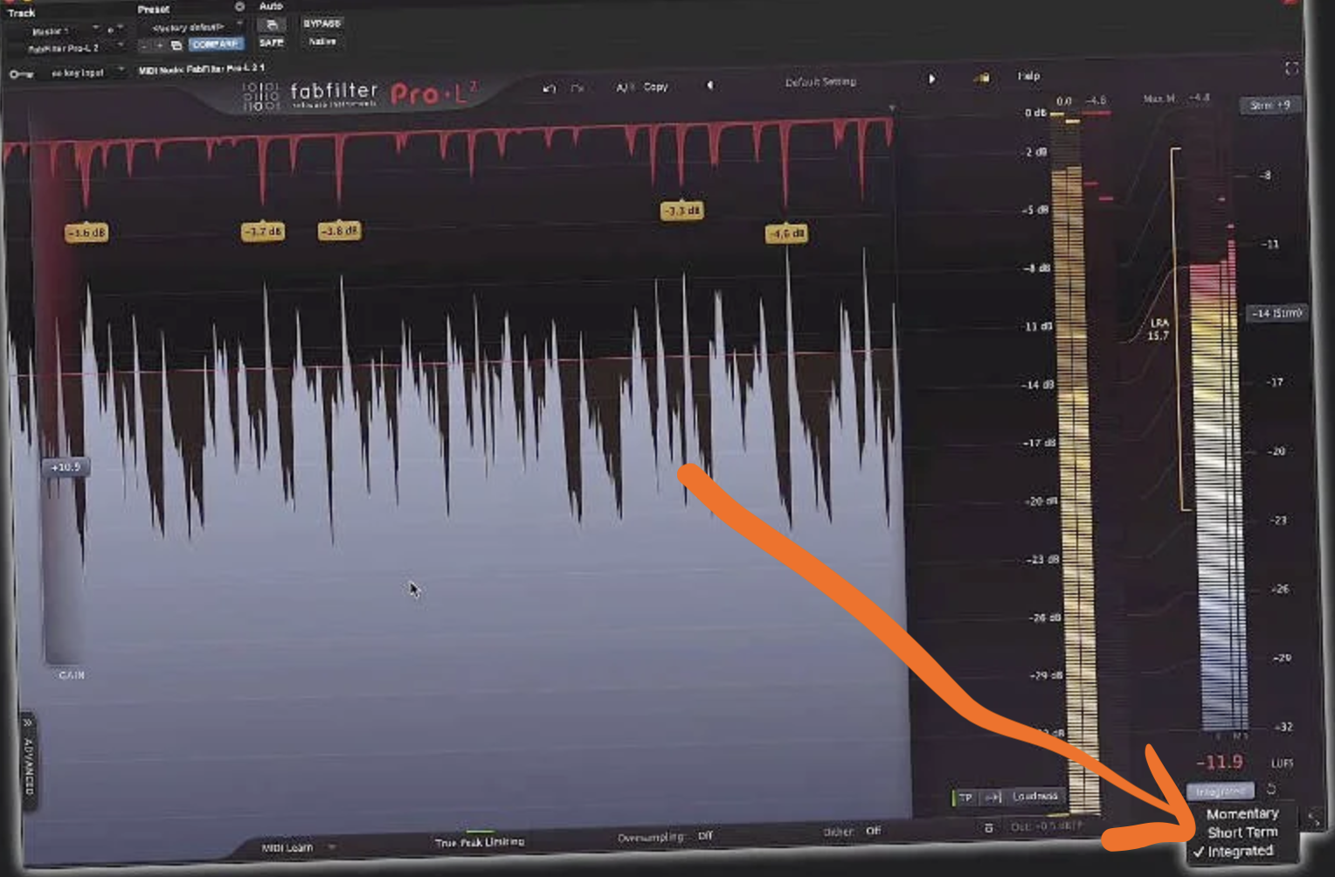The image size is (1335, 877).
Task: Toggle True Peak Limiting
Action: [480, 841]
